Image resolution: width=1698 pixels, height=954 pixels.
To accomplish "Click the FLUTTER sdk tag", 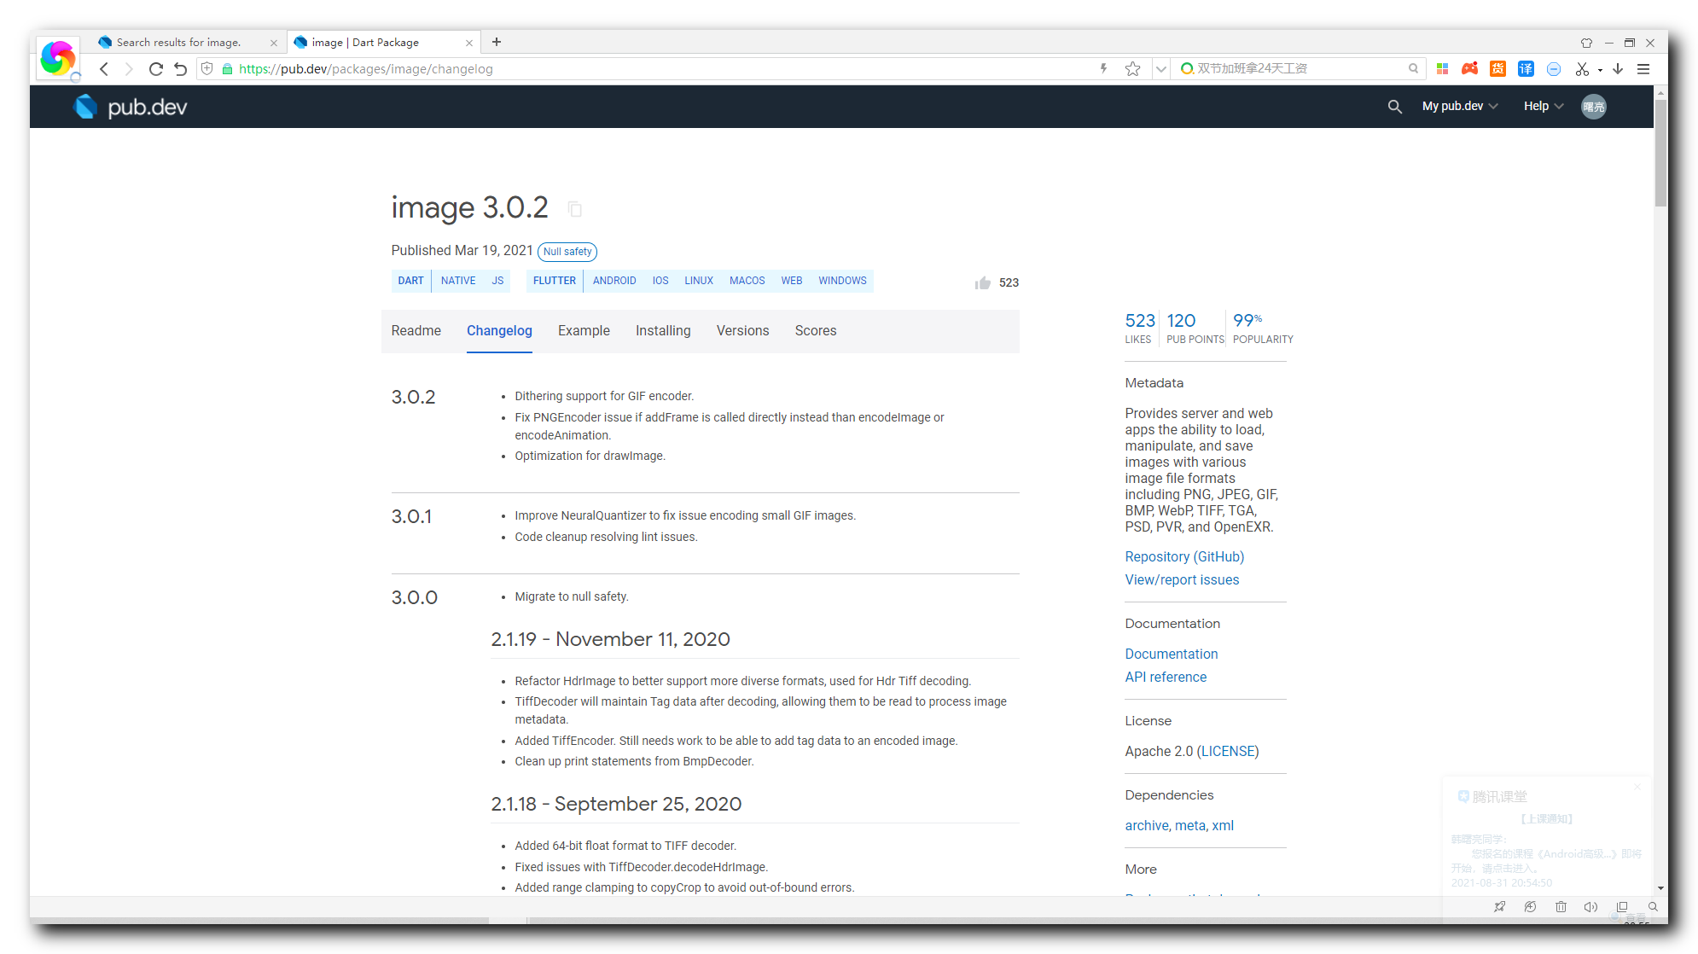I will pyautogui.click(x=555, y=281).
